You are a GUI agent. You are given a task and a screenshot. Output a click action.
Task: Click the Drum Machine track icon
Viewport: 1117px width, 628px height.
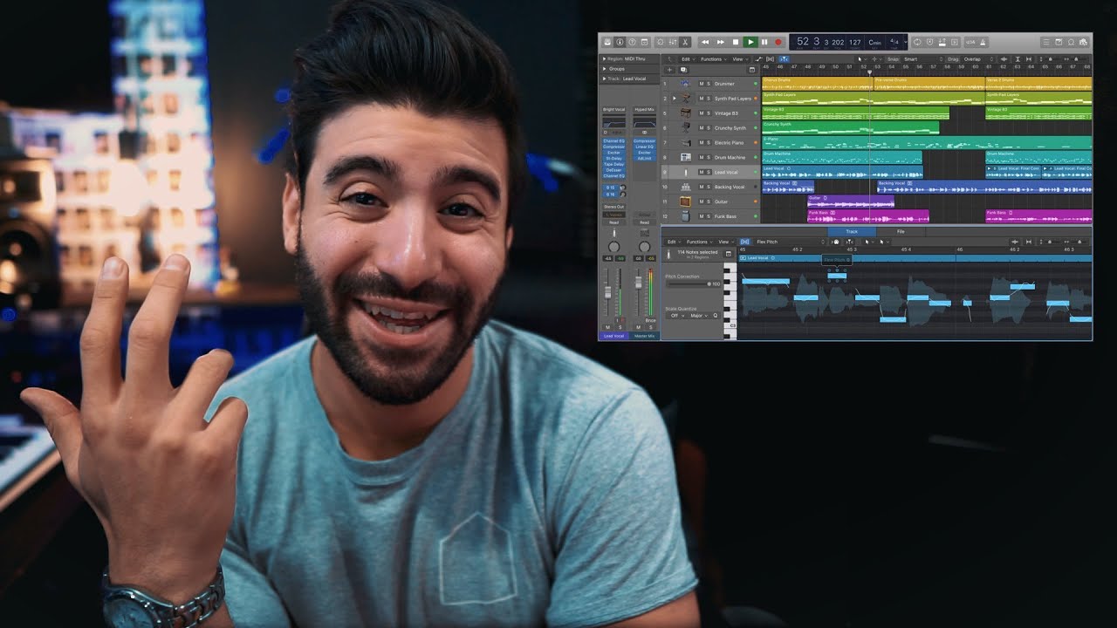(686, 158)
